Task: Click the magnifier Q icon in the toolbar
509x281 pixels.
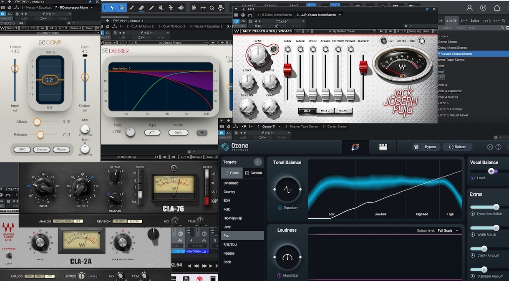Action: tap(212, 8)
